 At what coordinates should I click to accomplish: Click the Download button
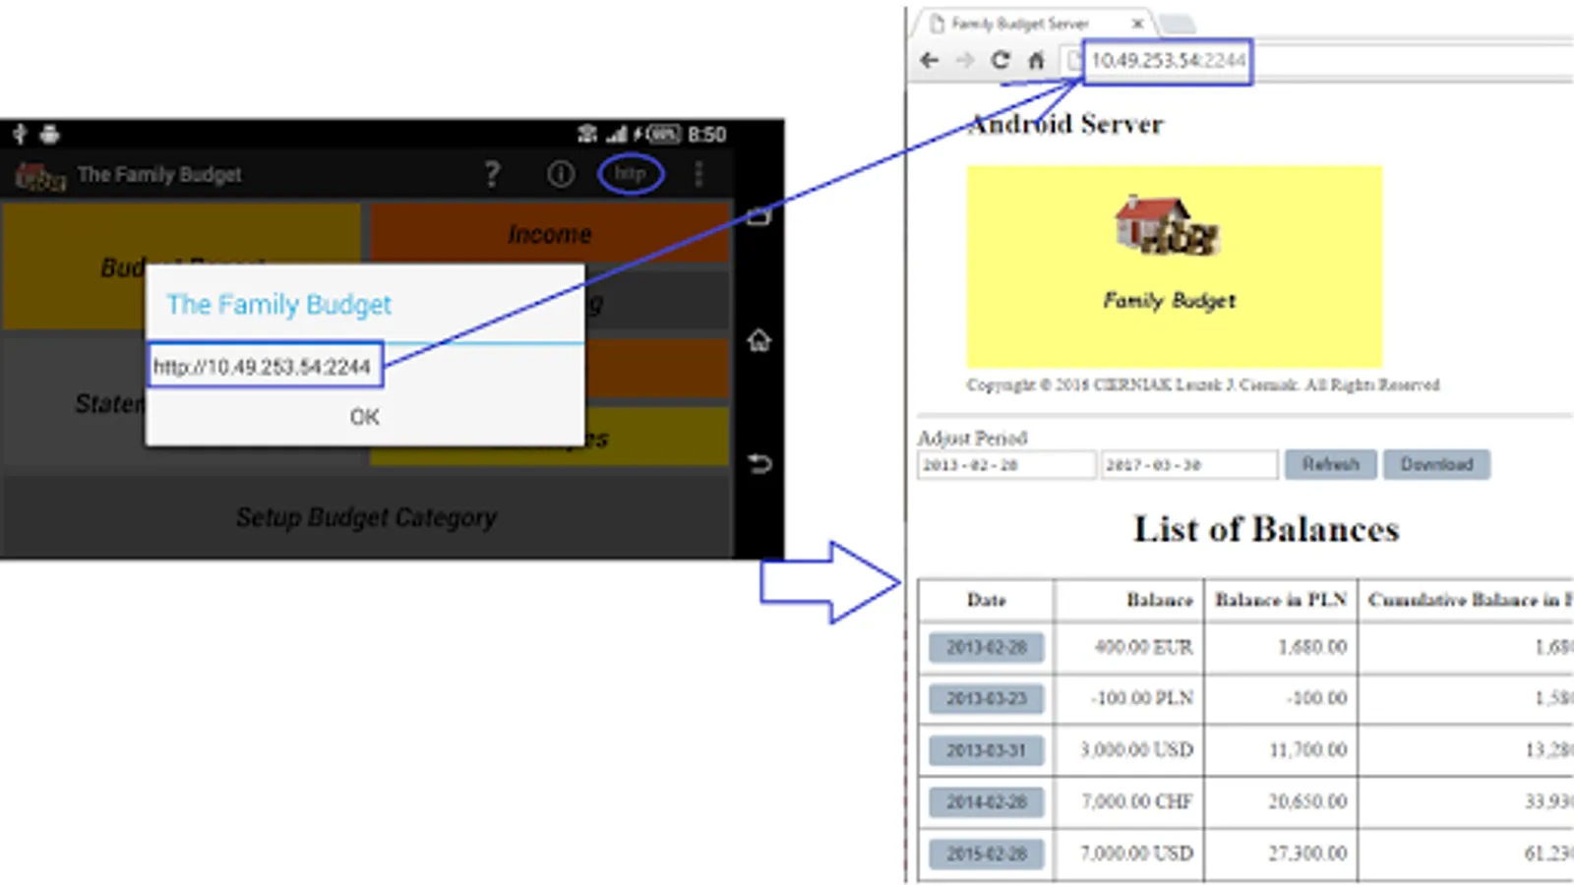pos(1436,464)
